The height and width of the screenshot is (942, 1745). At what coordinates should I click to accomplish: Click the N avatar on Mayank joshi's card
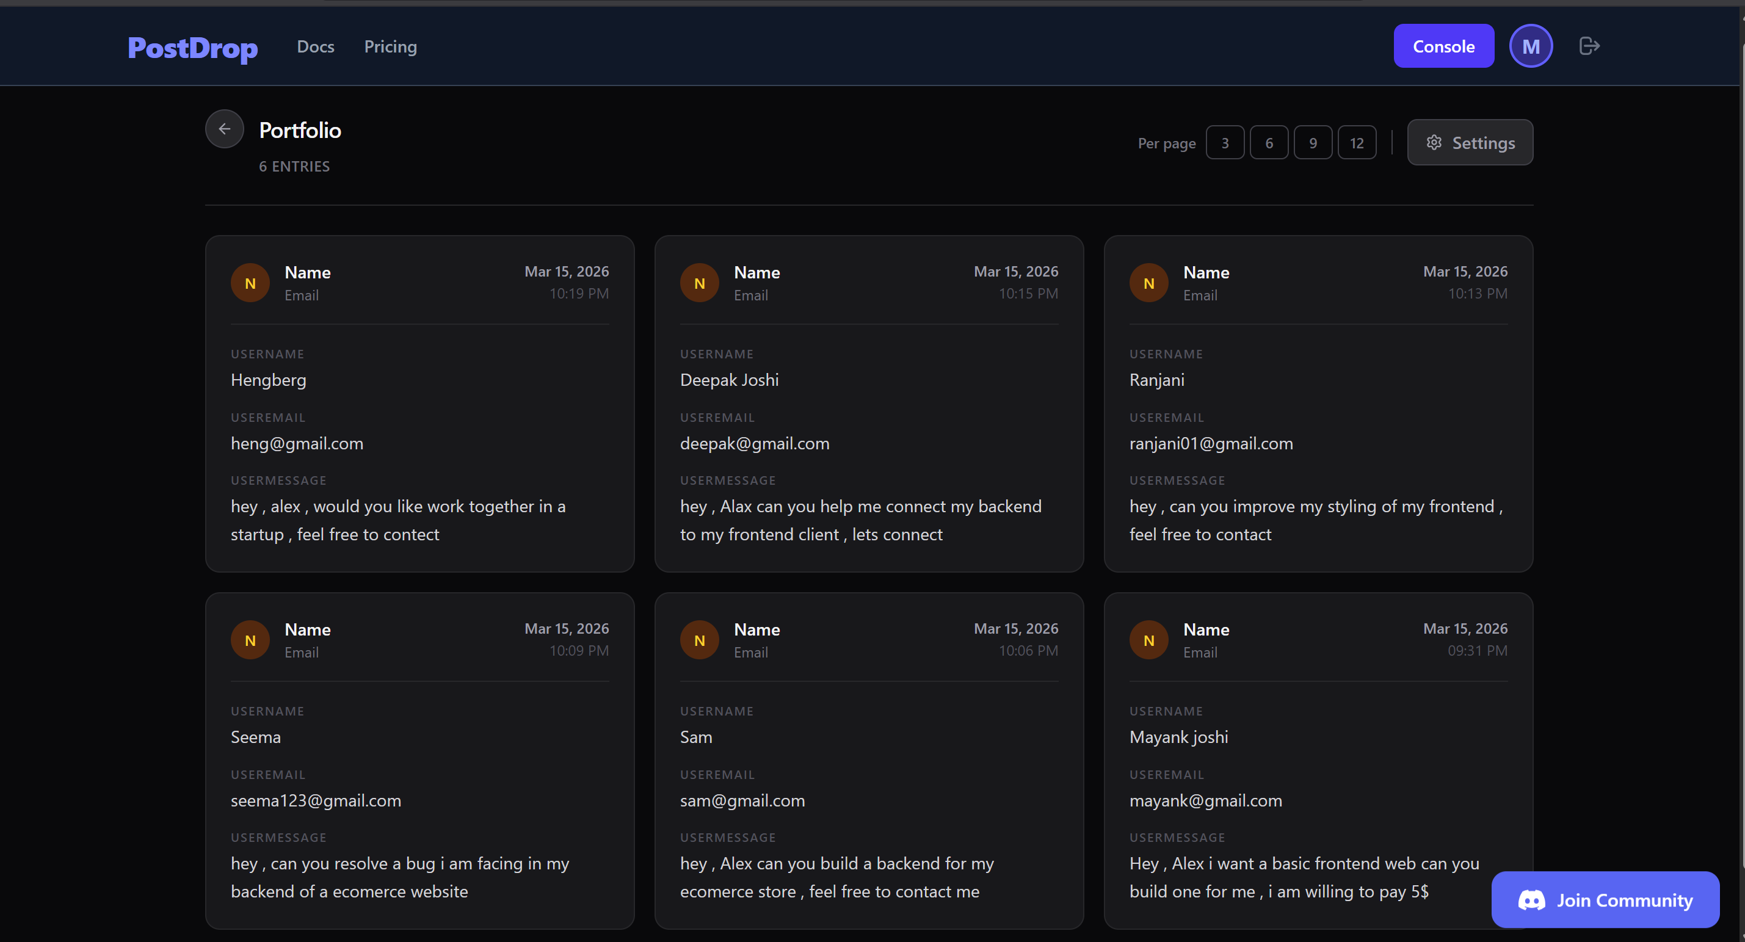tap(1148, 640)
